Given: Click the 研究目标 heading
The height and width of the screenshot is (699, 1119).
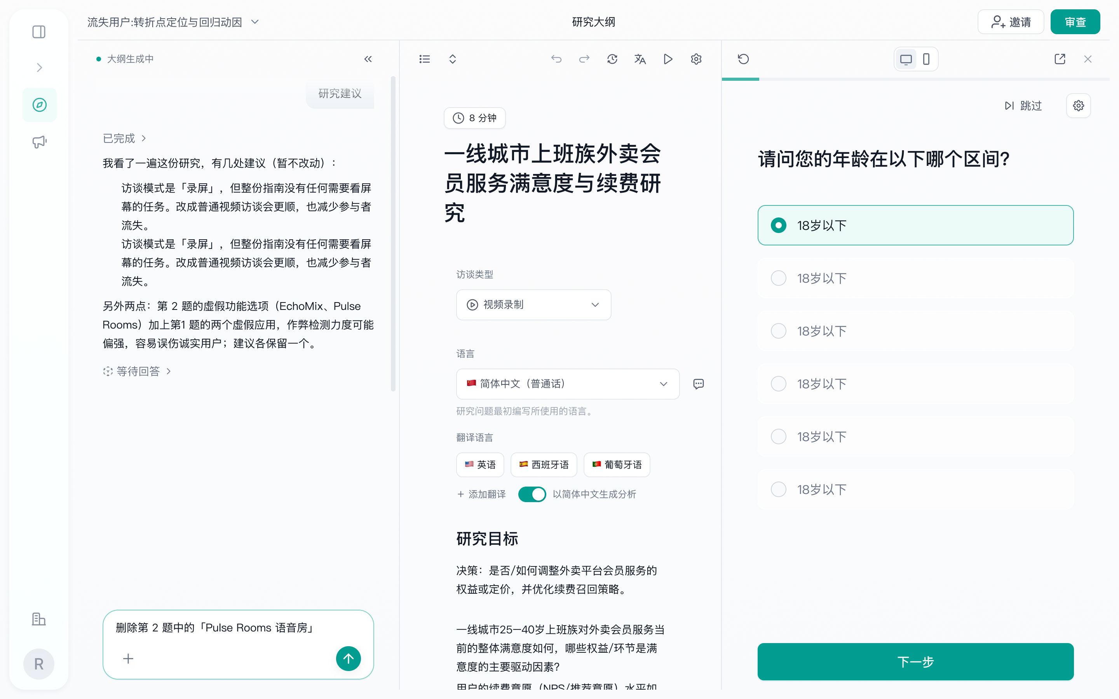Looking at the screenshot, I should [487, 539].
